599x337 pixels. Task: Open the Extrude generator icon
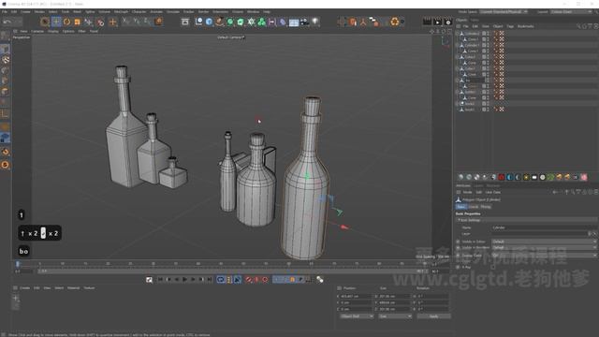coord(241,22)
